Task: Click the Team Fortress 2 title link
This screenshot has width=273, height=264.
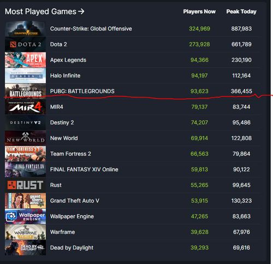Action: coord(70,154)
